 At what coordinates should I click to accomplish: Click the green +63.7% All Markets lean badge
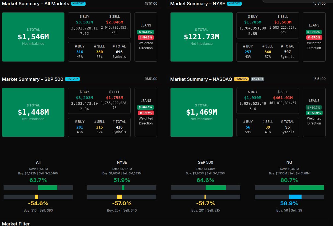[x=146, y=32]
